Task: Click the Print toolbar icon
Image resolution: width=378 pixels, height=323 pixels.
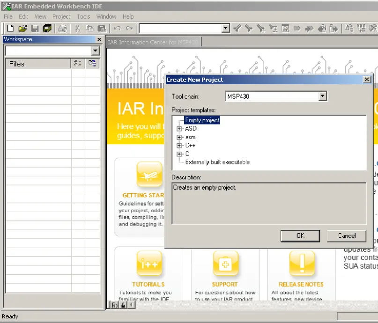Action: tap(62, 29)
